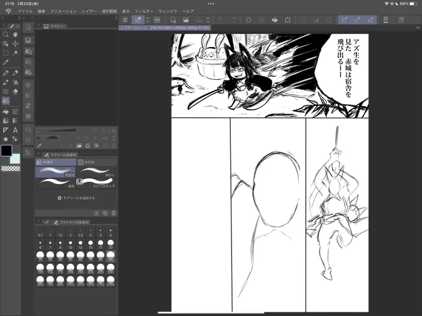The image size is (422, 316).
Task: Open the ファイル menu
Action: click(25, 11)
